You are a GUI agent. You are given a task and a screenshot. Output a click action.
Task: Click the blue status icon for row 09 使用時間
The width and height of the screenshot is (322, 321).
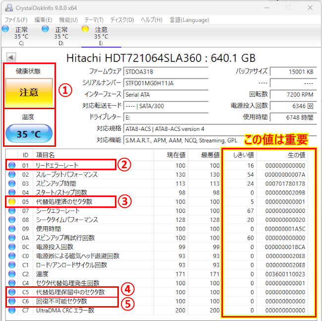tap(12, 228)
